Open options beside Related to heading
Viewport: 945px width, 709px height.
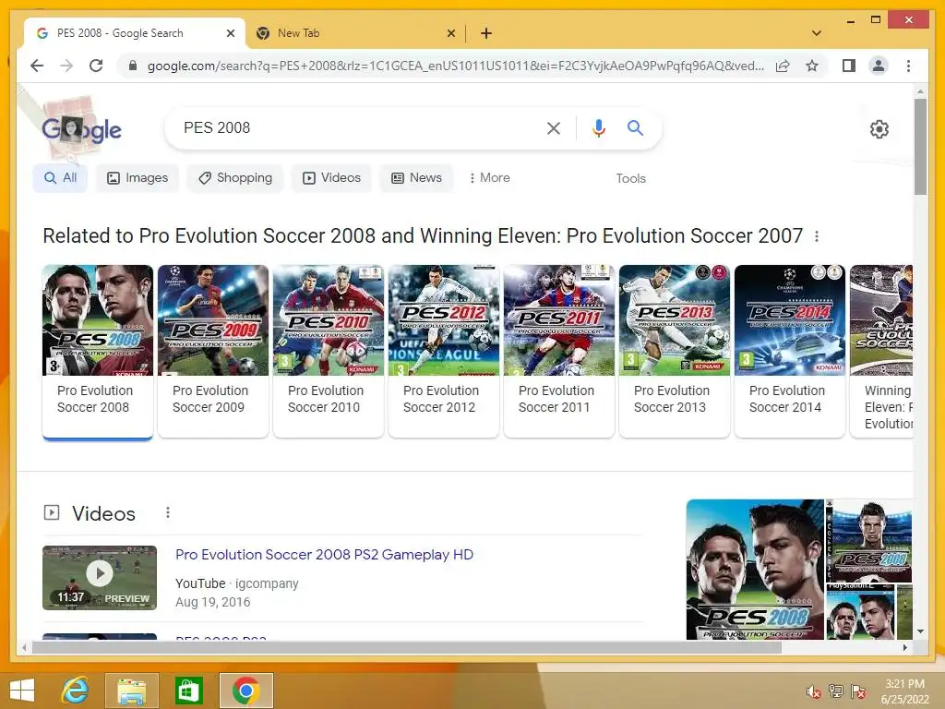[x=817, y=236]
